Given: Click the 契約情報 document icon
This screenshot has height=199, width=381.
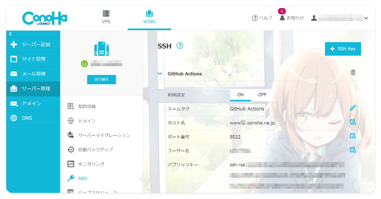Looking at the screenshot, I should (71, 106).
